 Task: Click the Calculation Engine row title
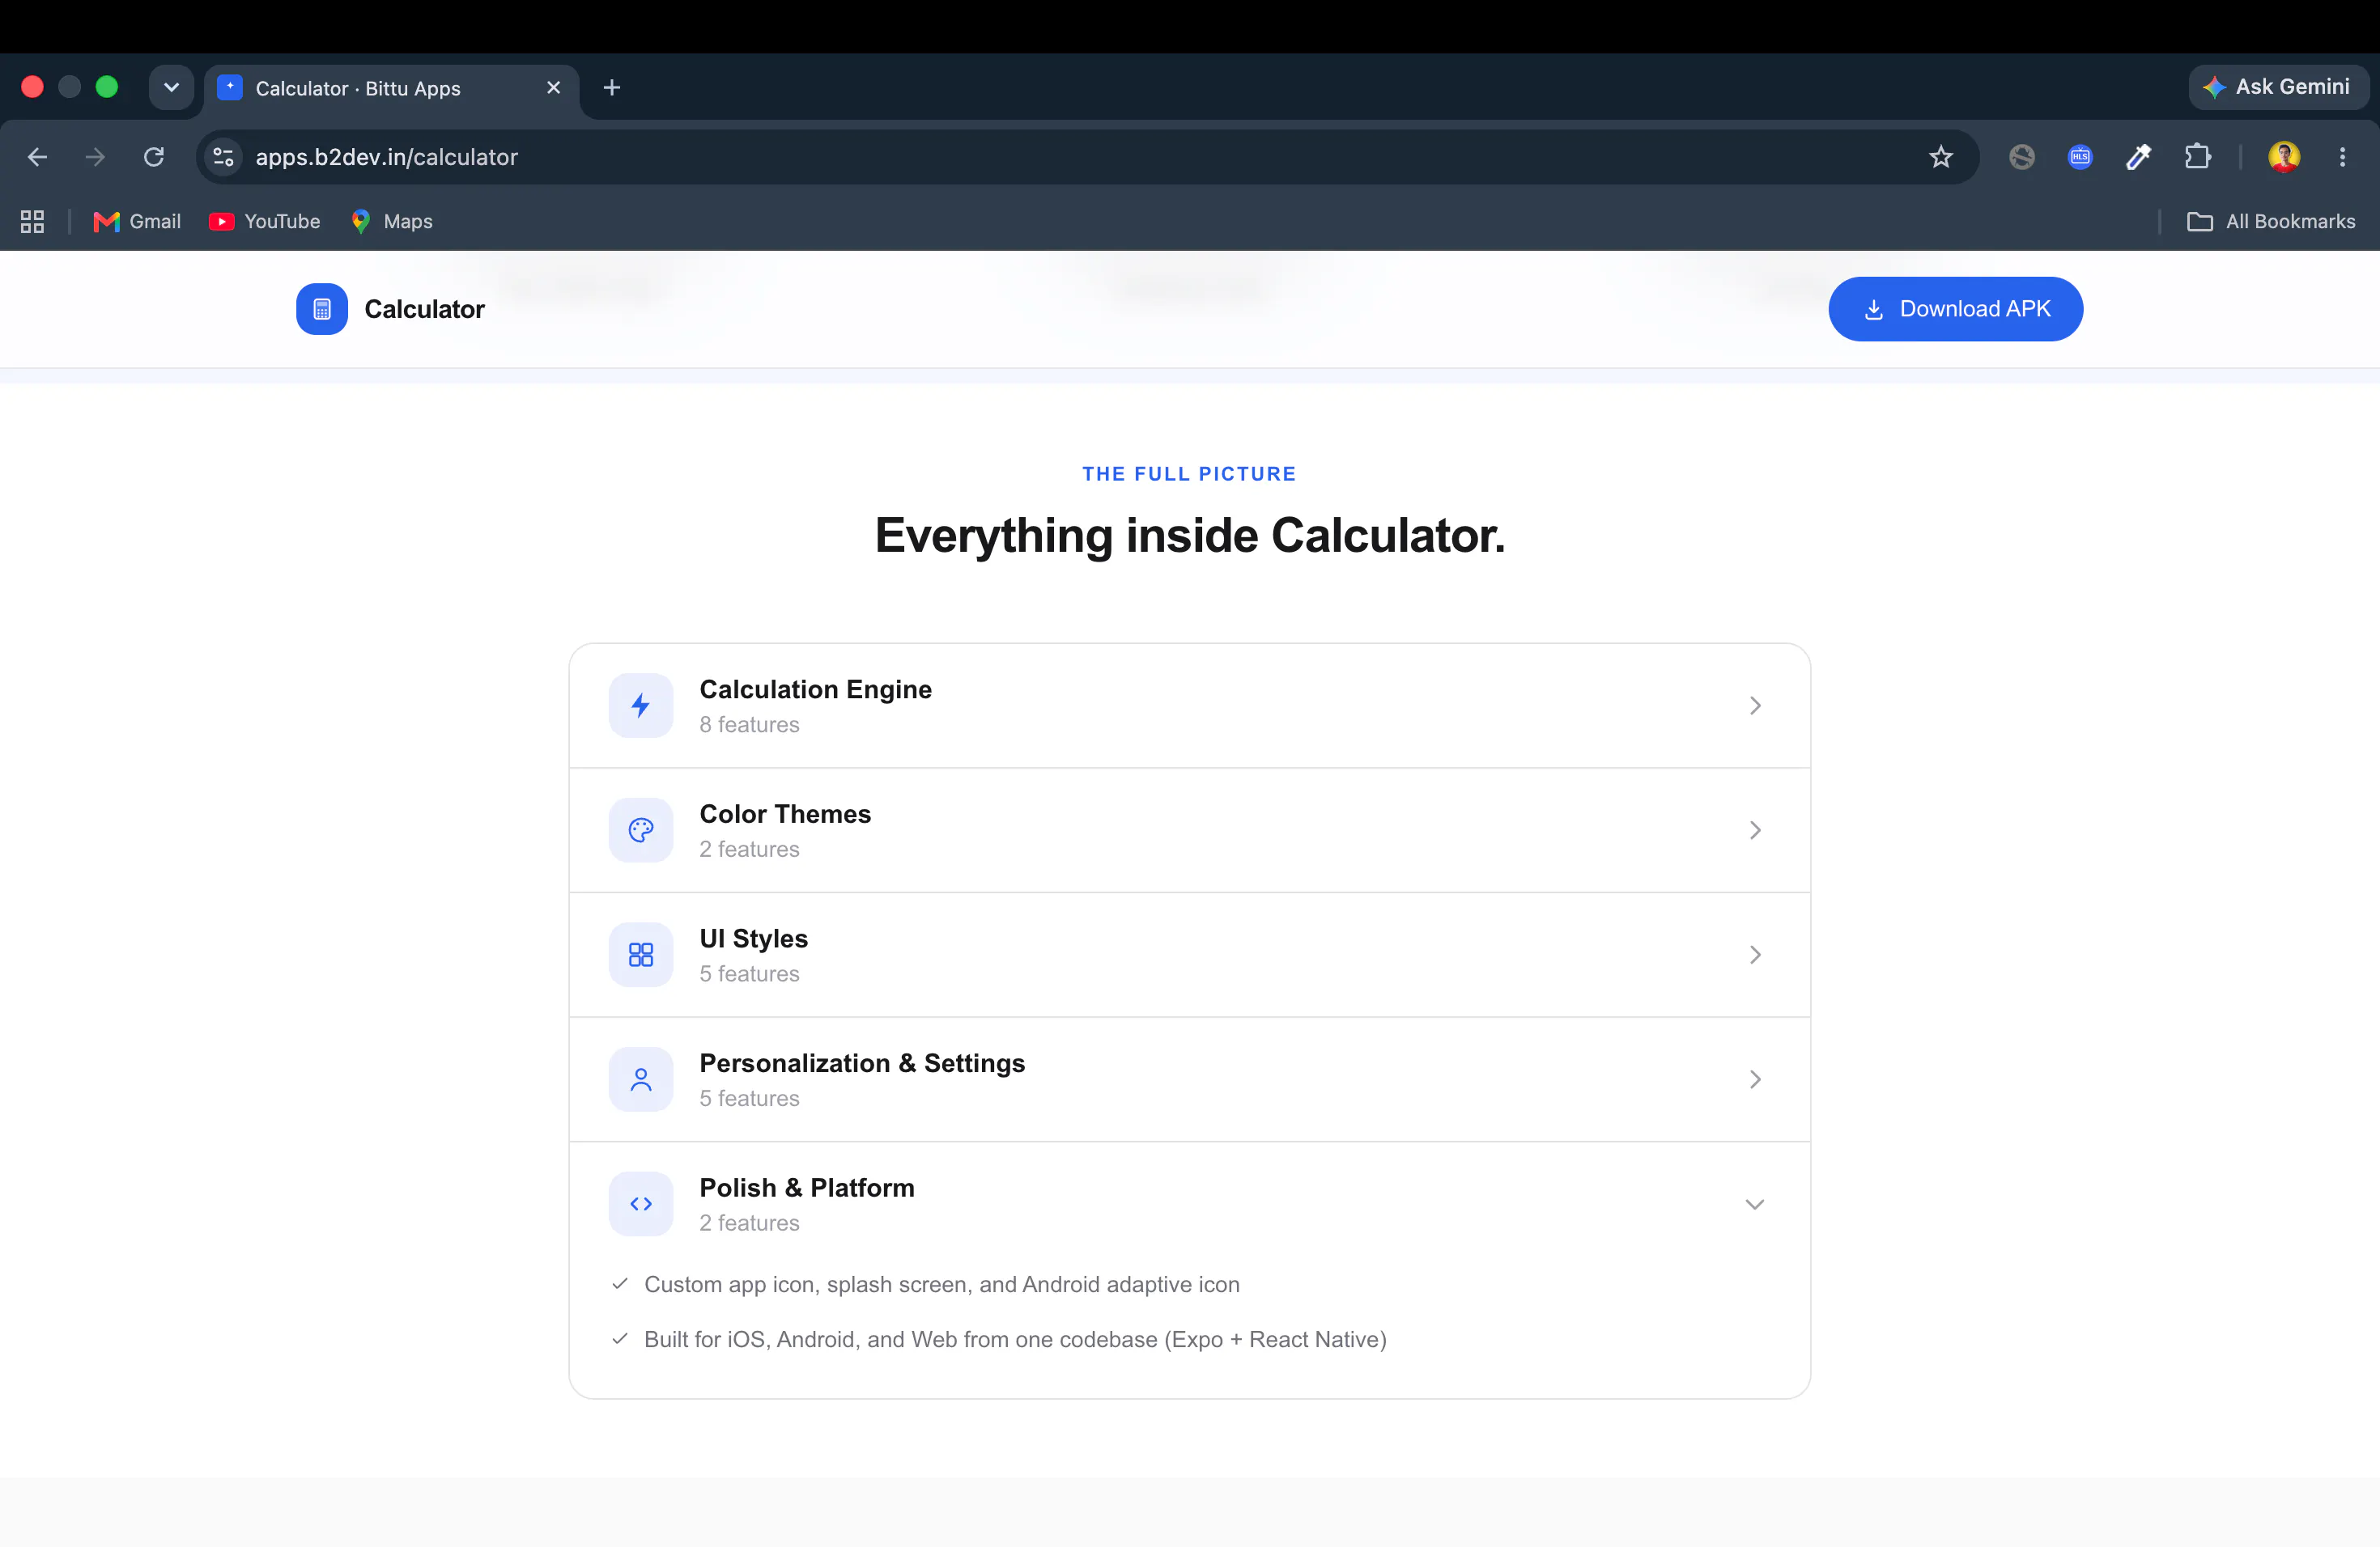[x=815, y=689]
